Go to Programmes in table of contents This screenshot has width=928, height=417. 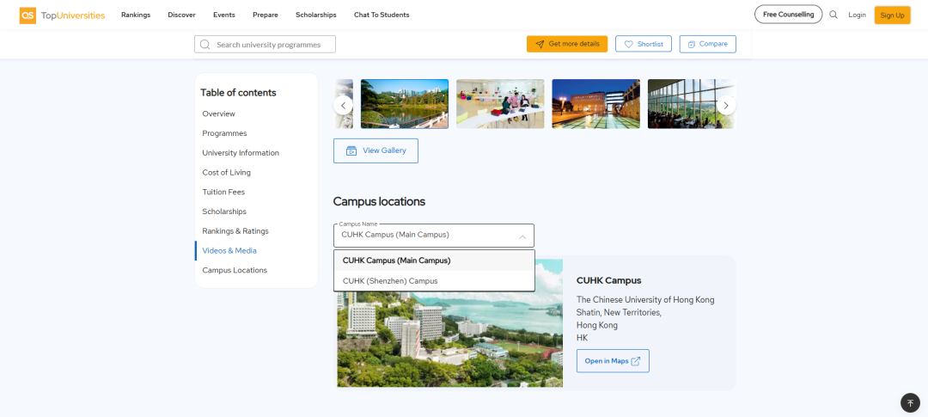[x=224, y=133]
